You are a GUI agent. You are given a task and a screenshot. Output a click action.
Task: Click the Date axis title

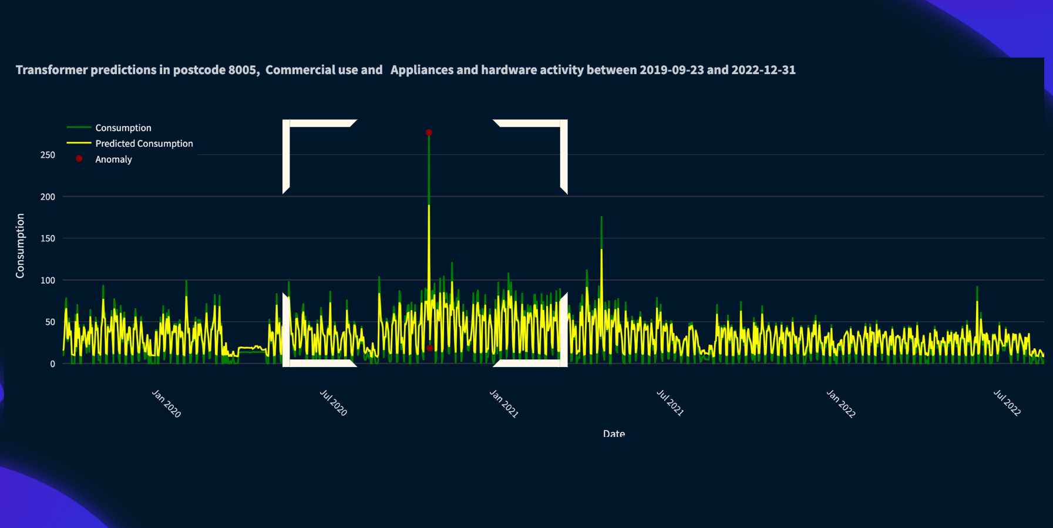[x=614, y=433]
